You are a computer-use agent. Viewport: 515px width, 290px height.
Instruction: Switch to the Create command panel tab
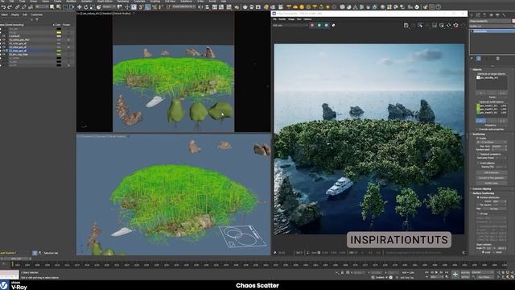click(472, 15)
